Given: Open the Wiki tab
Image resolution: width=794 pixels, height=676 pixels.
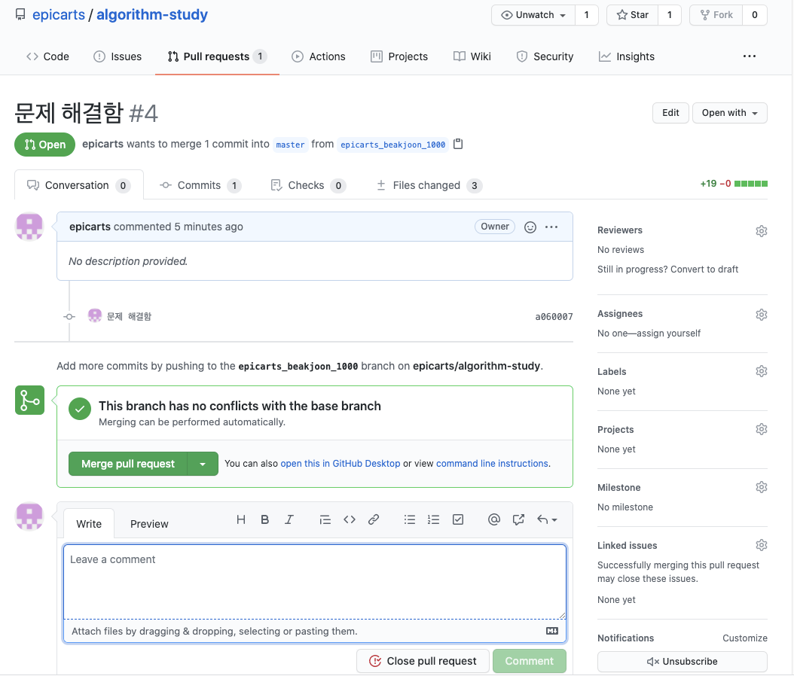Looking at the screenshot, I should tap(472, 56).
